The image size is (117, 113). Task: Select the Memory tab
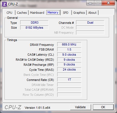(x=53, y=12)
